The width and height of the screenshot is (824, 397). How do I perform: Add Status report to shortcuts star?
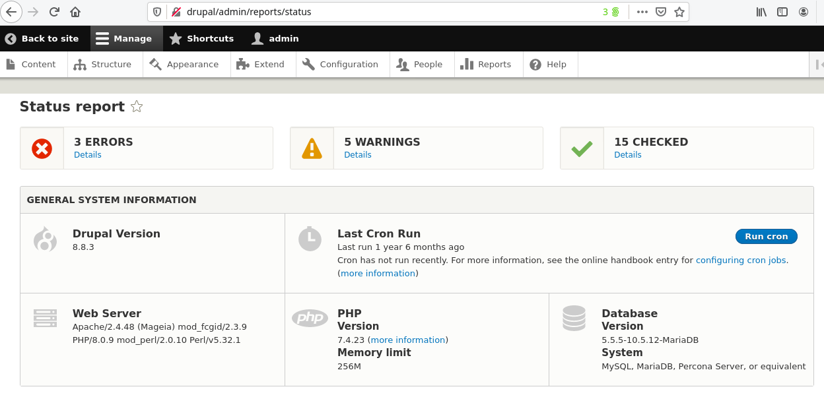pos(137,107)
